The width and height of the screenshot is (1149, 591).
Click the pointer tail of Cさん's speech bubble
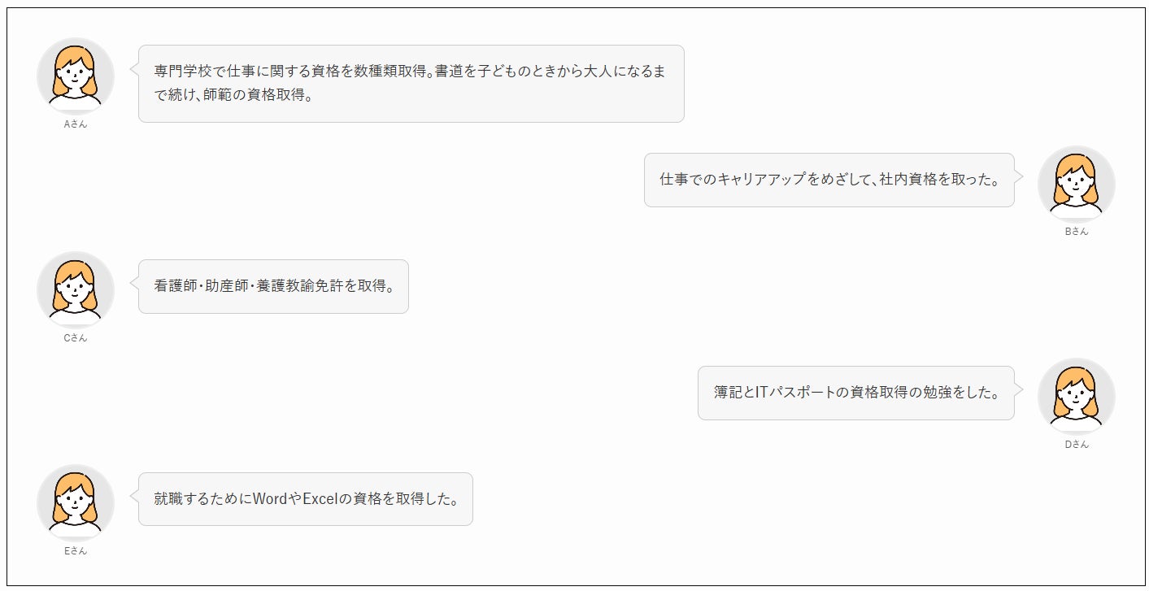click(134, 282)
